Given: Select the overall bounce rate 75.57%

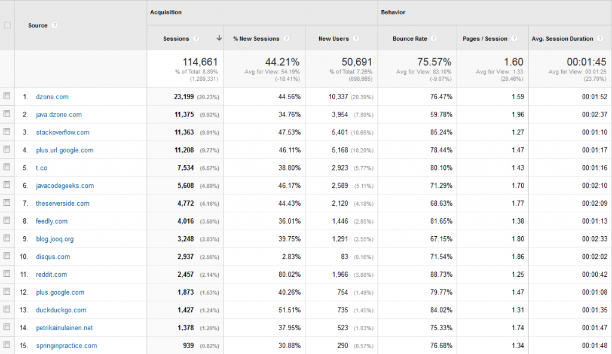Looking at the screenshot, I should tap(434, 62).
